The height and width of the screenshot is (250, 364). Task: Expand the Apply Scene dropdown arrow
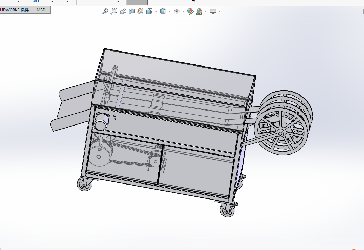click(x=206, y=11)
